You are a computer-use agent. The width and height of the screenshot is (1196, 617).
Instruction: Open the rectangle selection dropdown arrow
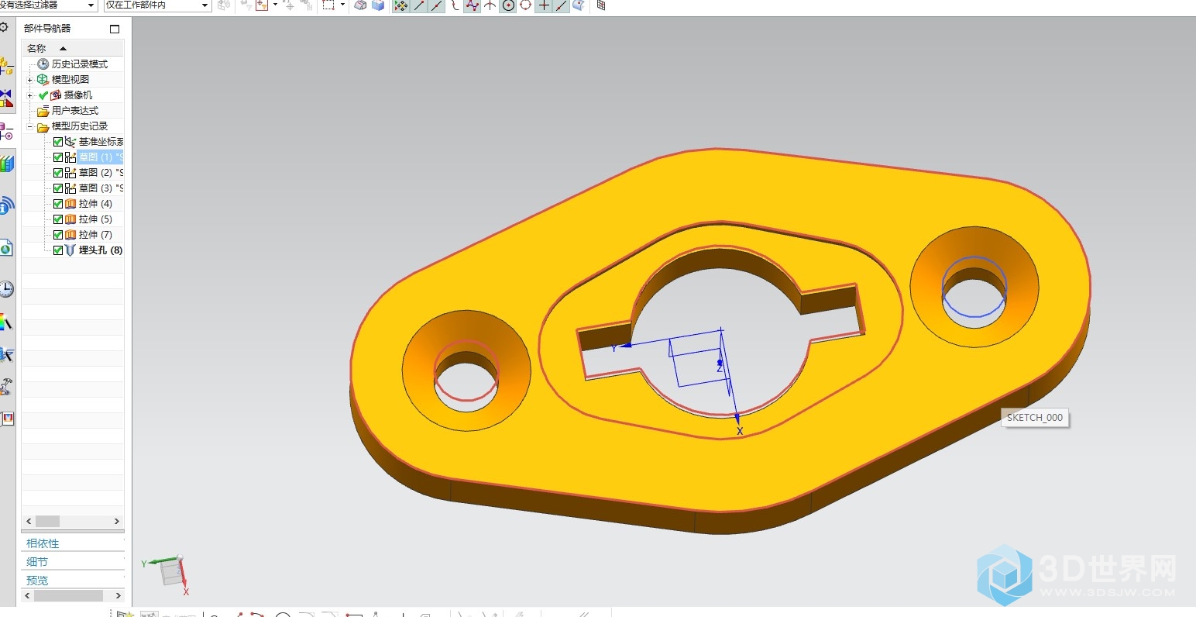(342, 5)
